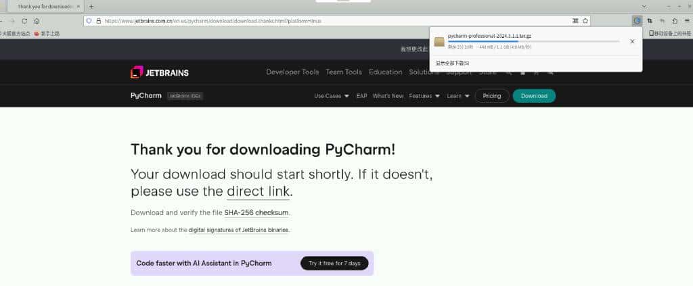Open Team Tools menu
Screen dimensions: 693x286
coord(344,72)
